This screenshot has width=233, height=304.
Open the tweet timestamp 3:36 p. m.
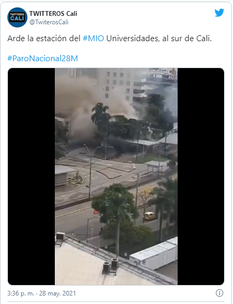click(x=21, y=293)
